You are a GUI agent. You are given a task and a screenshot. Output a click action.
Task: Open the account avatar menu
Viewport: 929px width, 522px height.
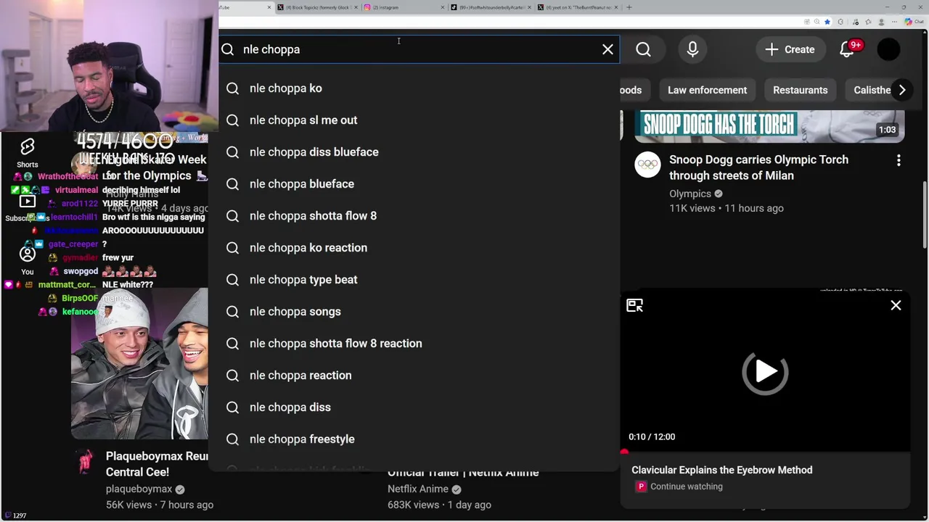[888, 49]
